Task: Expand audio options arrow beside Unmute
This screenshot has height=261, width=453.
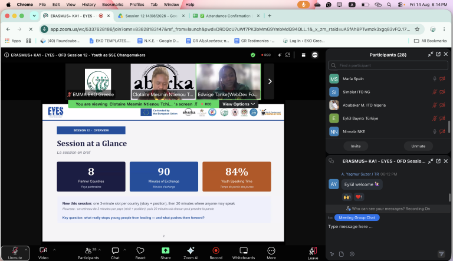Action: [26, 250]
